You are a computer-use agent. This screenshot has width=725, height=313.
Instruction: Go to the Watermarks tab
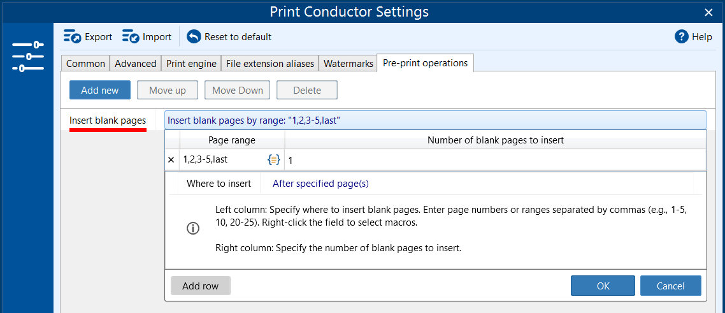pyautogui.click(x=348, y=64)
